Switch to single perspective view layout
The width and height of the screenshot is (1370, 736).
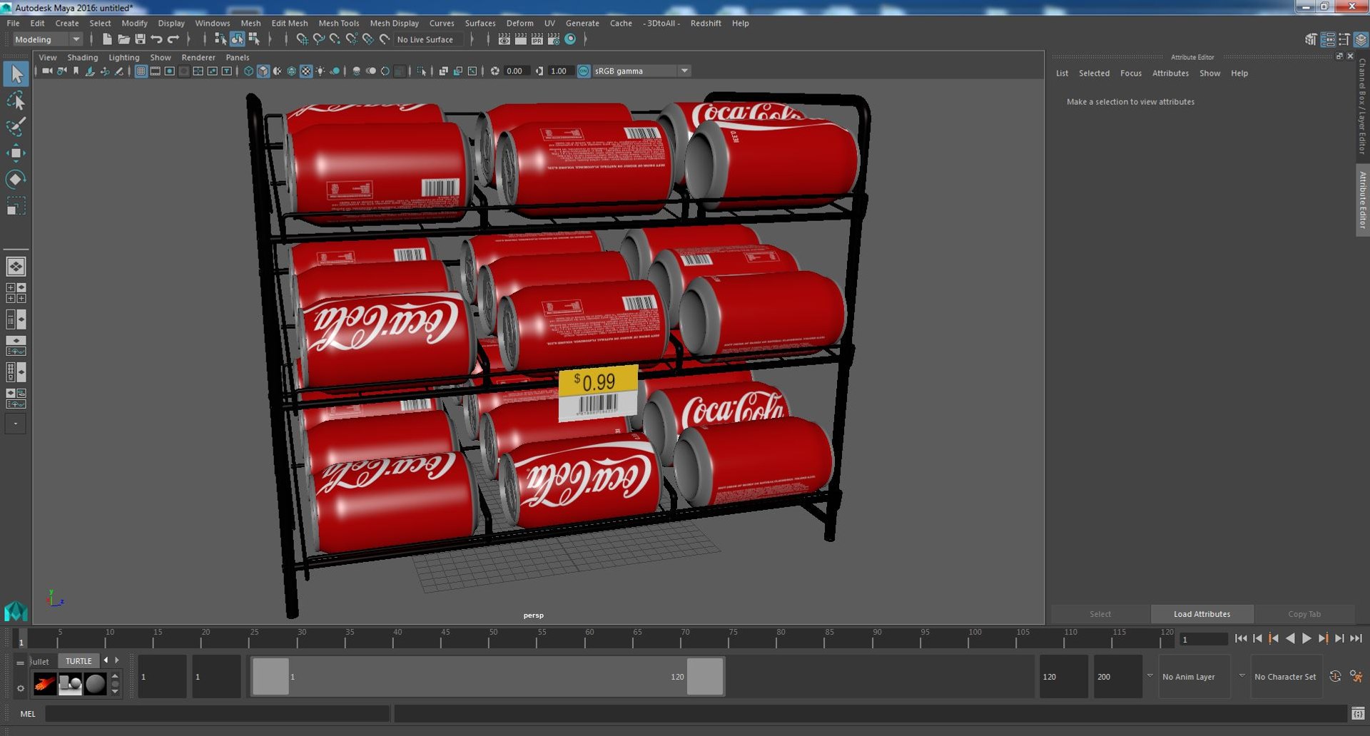[16, 267]
